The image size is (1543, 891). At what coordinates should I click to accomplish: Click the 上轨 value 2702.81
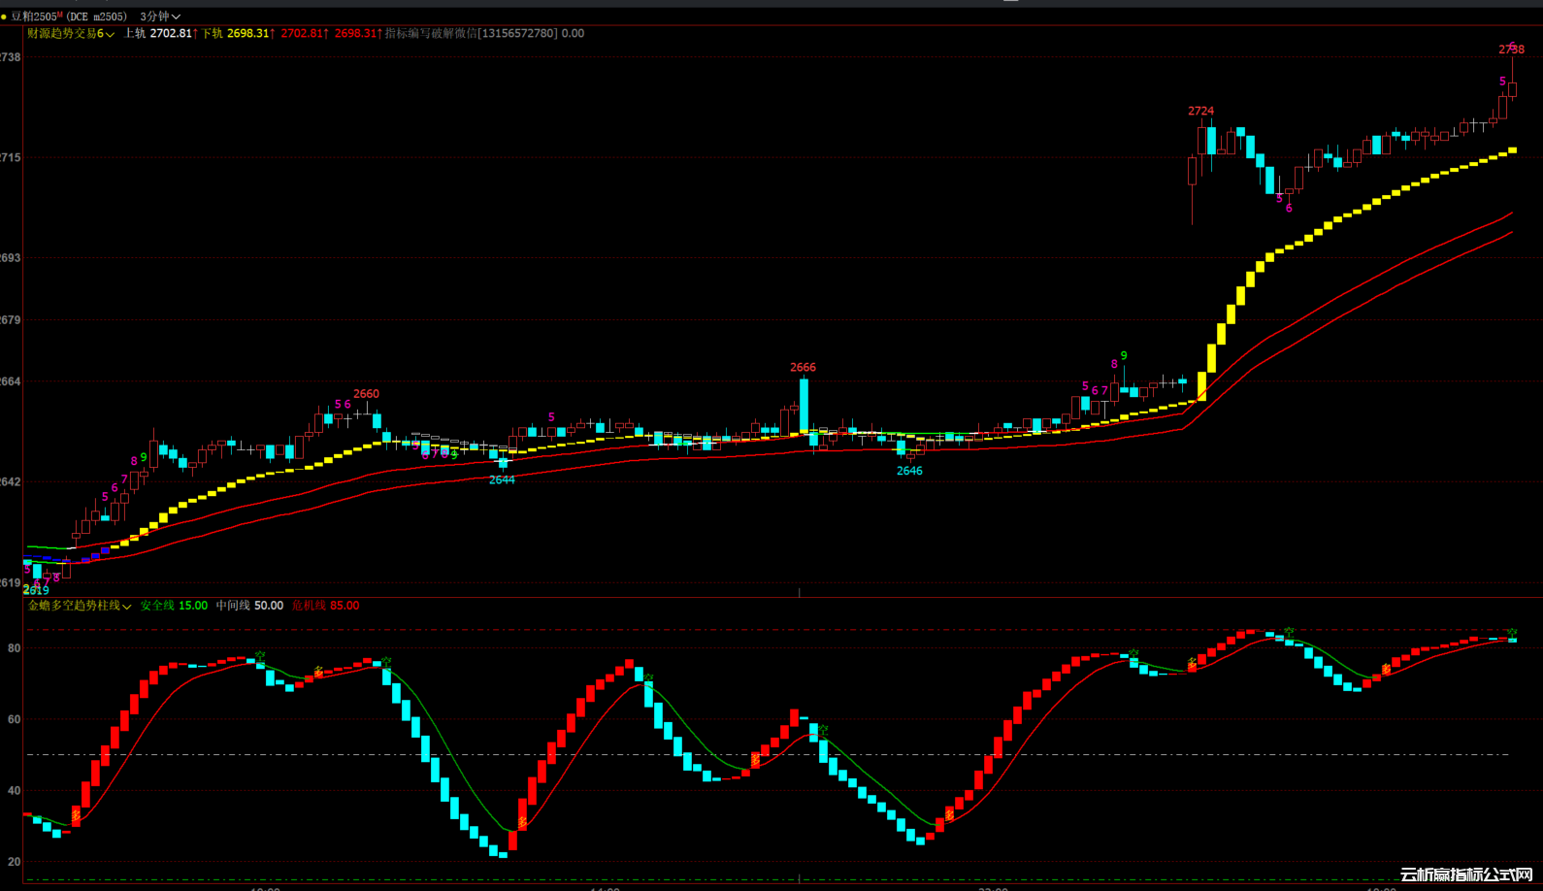coord(171,34)
